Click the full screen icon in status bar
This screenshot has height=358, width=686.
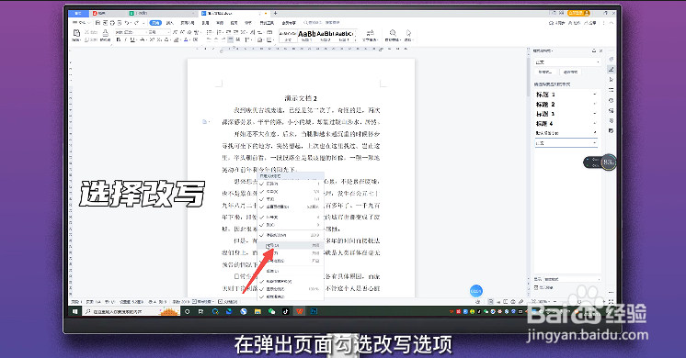[612, 302]
